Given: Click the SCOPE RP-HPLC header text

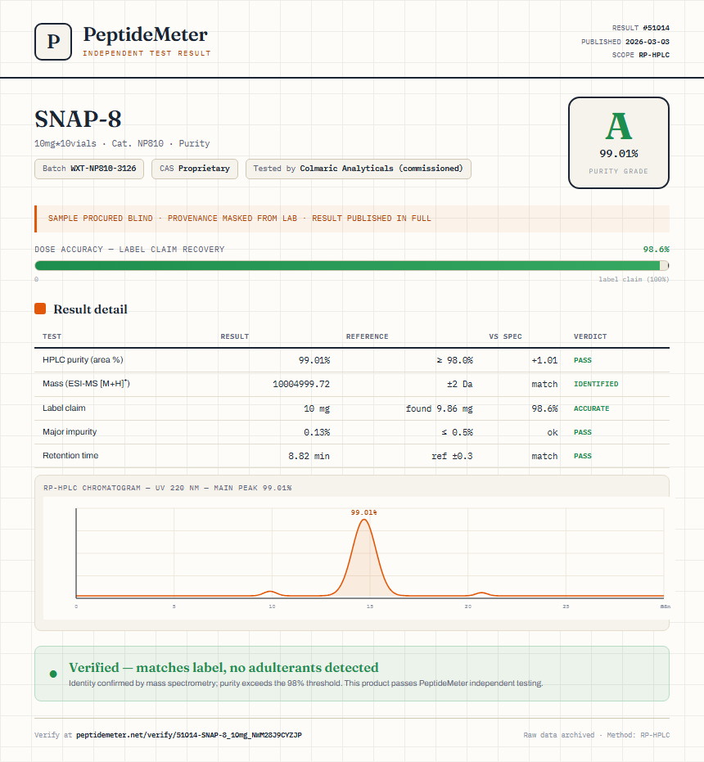Looking at the screenshot, I should pyautogui.click(x=640, y=55).
